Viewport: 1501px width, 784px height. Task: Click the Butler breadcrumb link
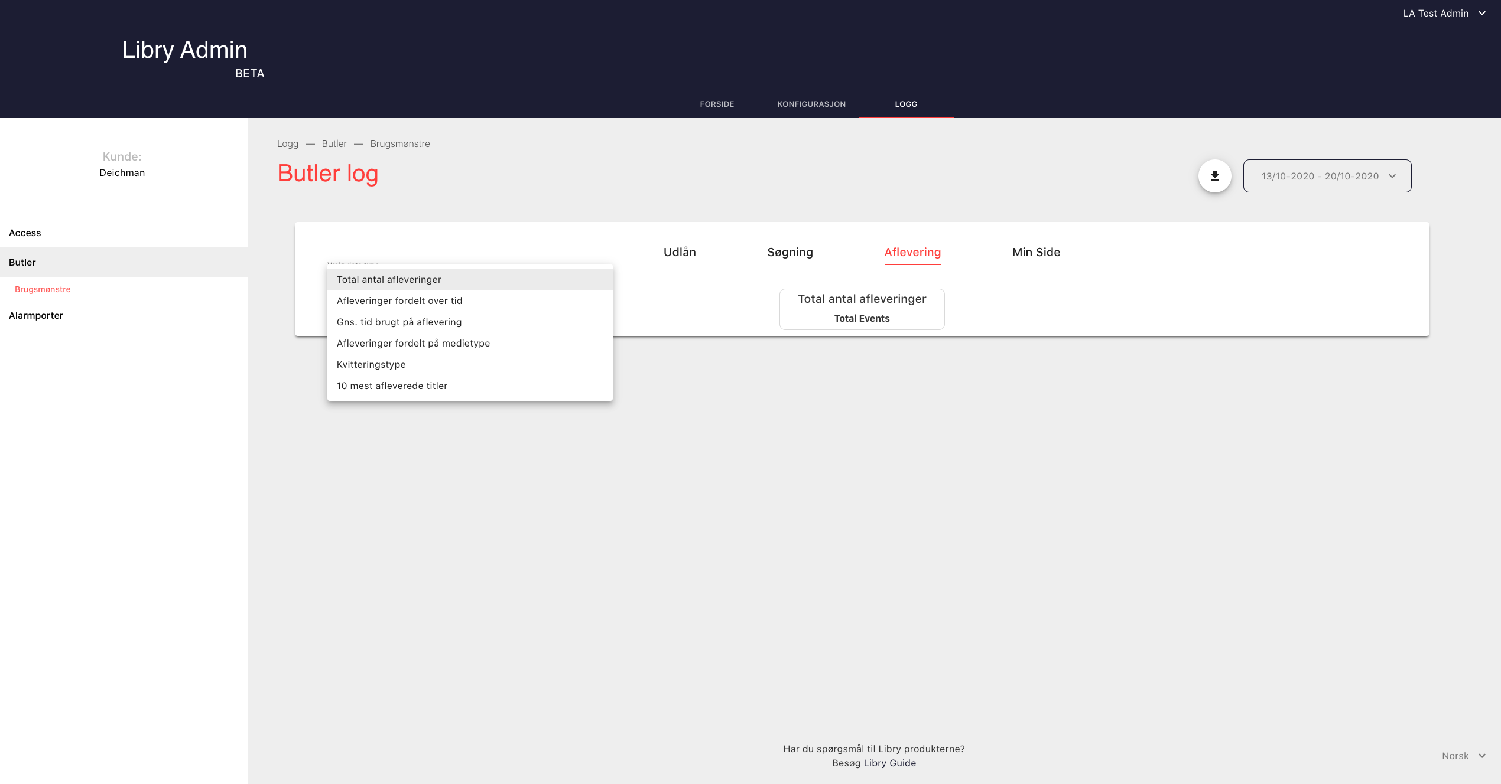point(334,143)
